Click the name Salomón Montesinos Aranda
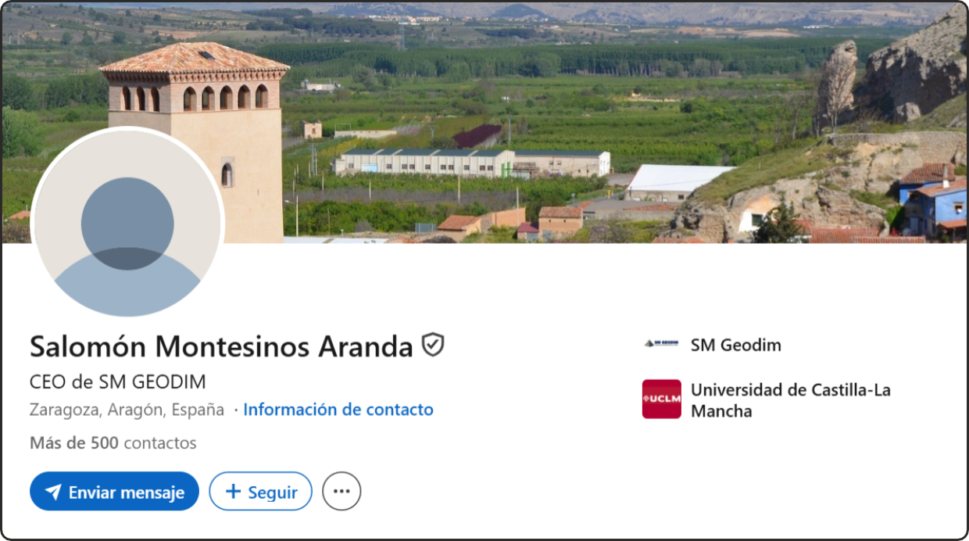This screenshot has height=541, width=969. tap(221, 346)
